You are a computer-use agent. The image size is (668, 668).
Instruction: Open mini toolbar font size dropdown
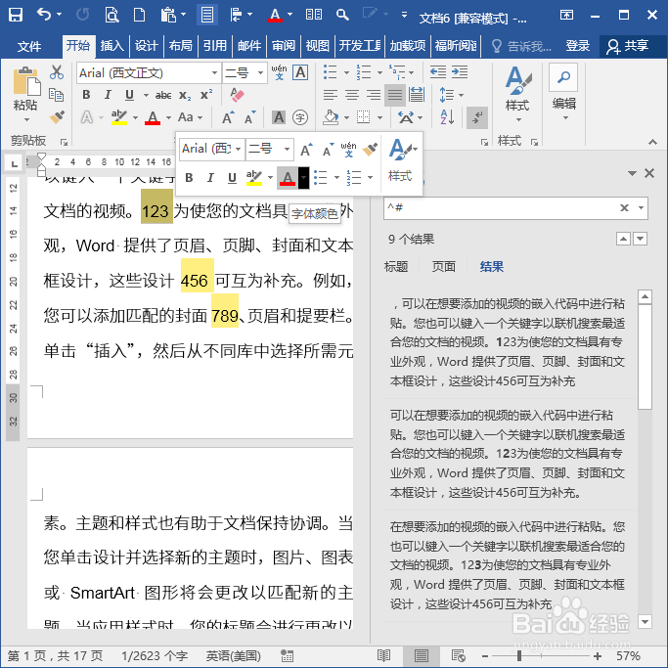(288, 149)
